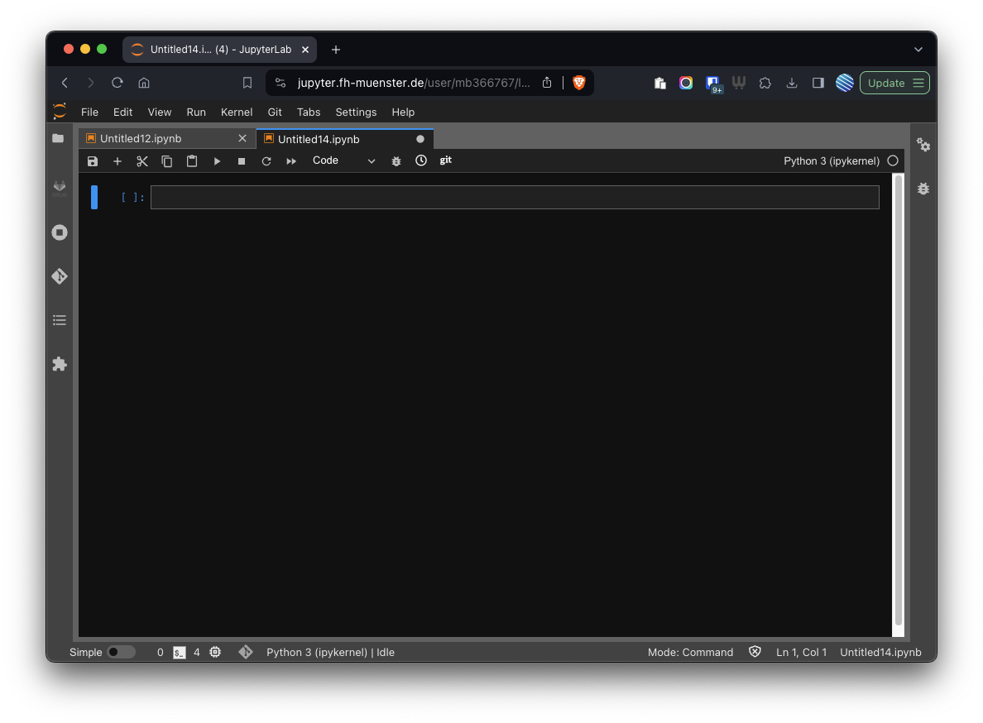The height and width of the screenshot is (723, 983).
Task: Toggle Simple interface mode switch
Action: (x=121, y=652)
